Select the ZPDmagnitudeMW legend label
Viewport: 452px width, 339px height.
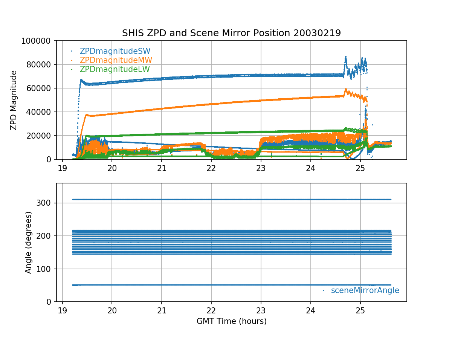pos(116,60)
